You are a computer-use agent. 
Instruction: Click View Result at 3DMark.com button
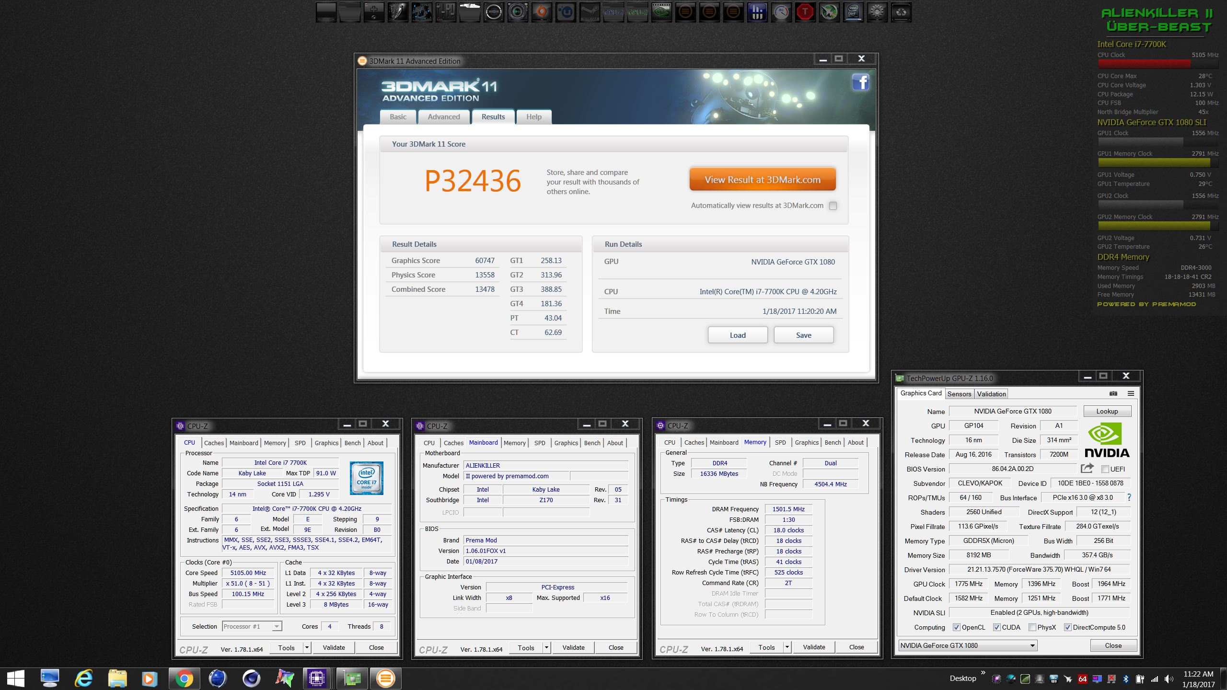[x=763, y=180]
